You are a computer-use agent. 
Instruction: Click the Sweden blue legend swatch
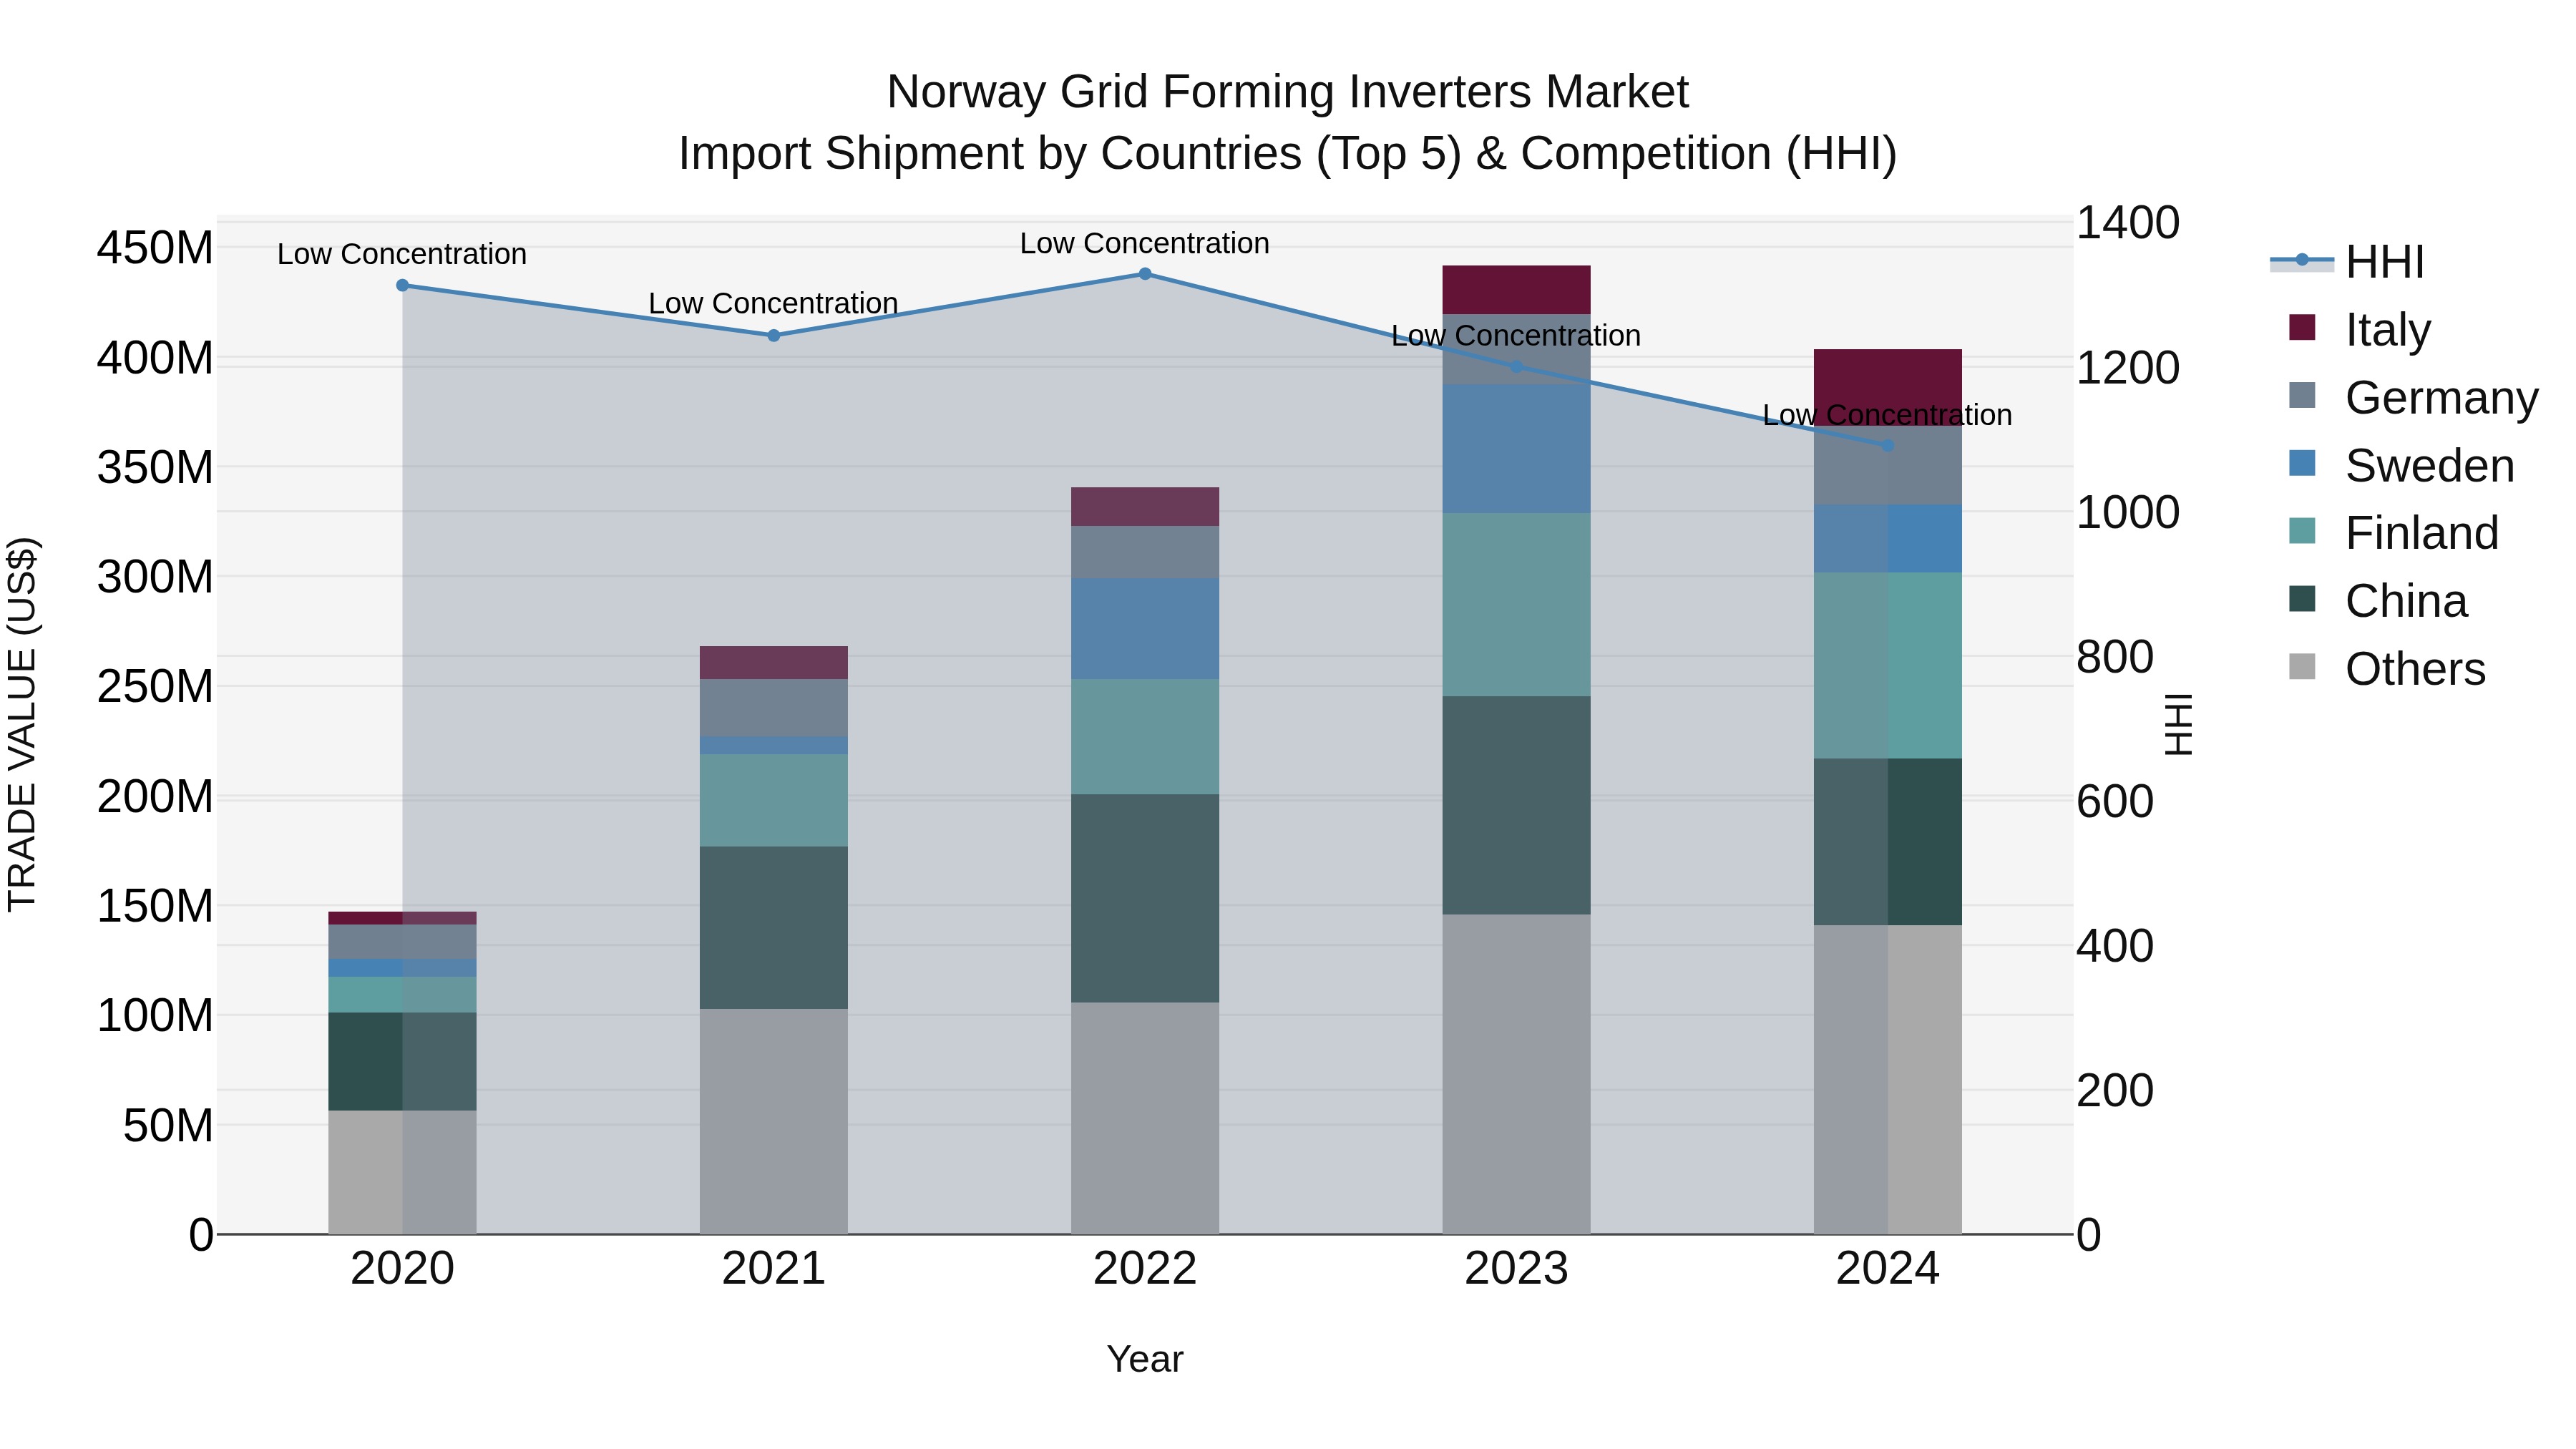pos(2302,463)
